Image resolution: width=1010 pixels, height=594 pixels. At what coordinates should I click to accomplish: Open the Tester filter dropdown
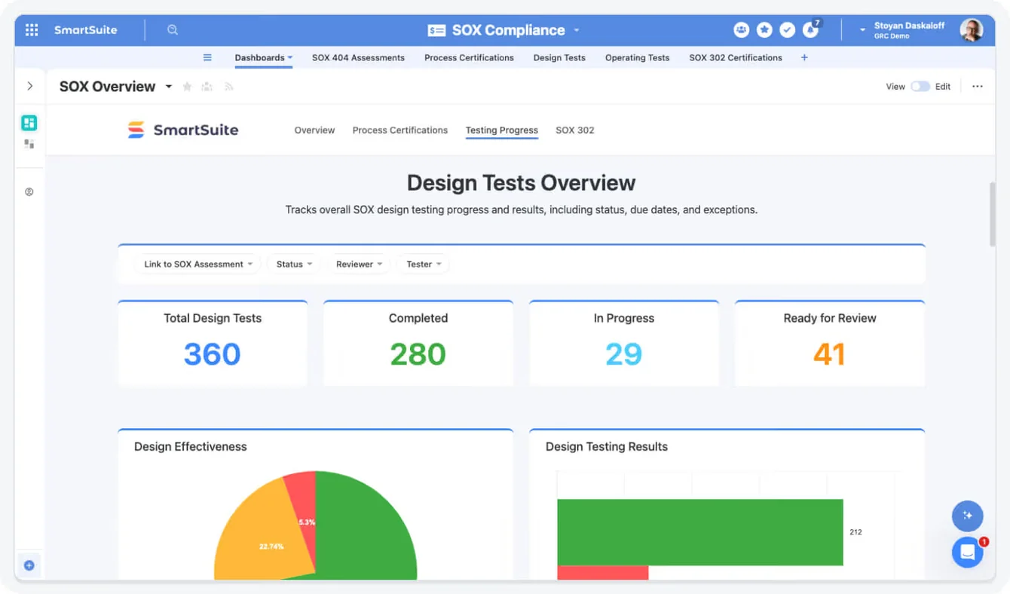[x=424, y=264]
